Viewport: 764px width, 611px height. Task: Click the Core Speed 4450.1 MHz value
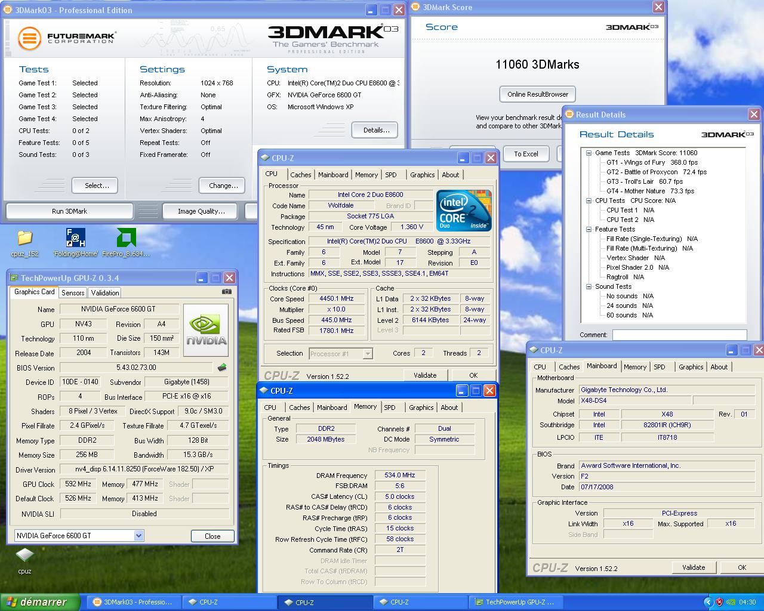[x=336, y=298]
